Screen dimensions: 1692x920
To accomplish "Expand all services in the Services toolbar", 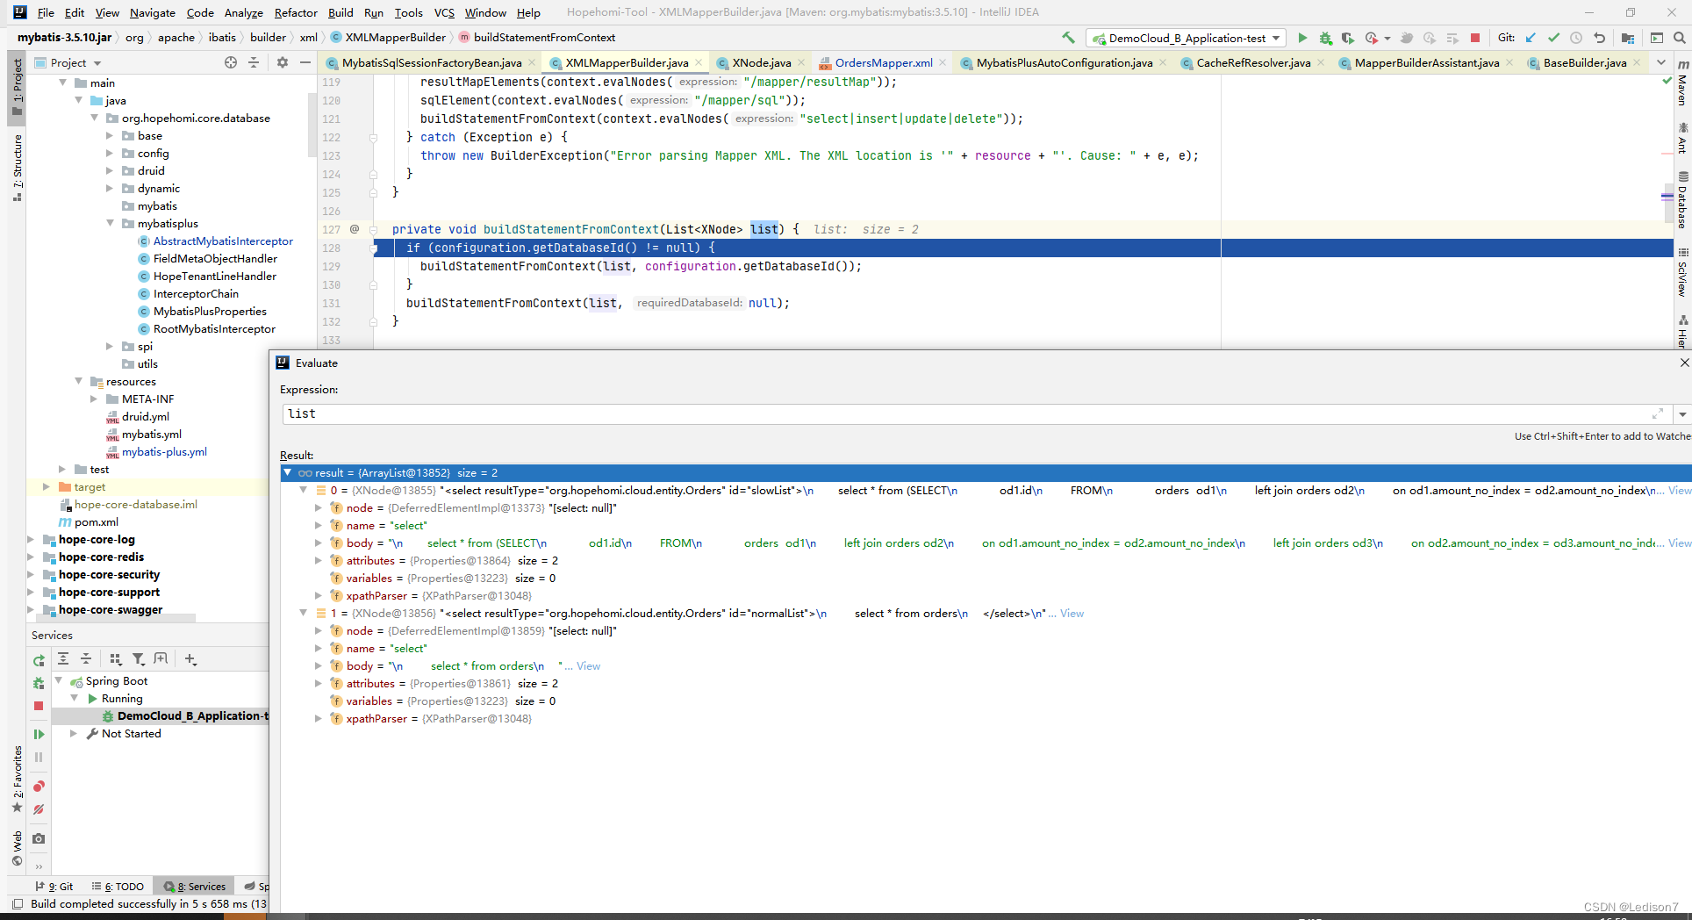I will point(63,658).
